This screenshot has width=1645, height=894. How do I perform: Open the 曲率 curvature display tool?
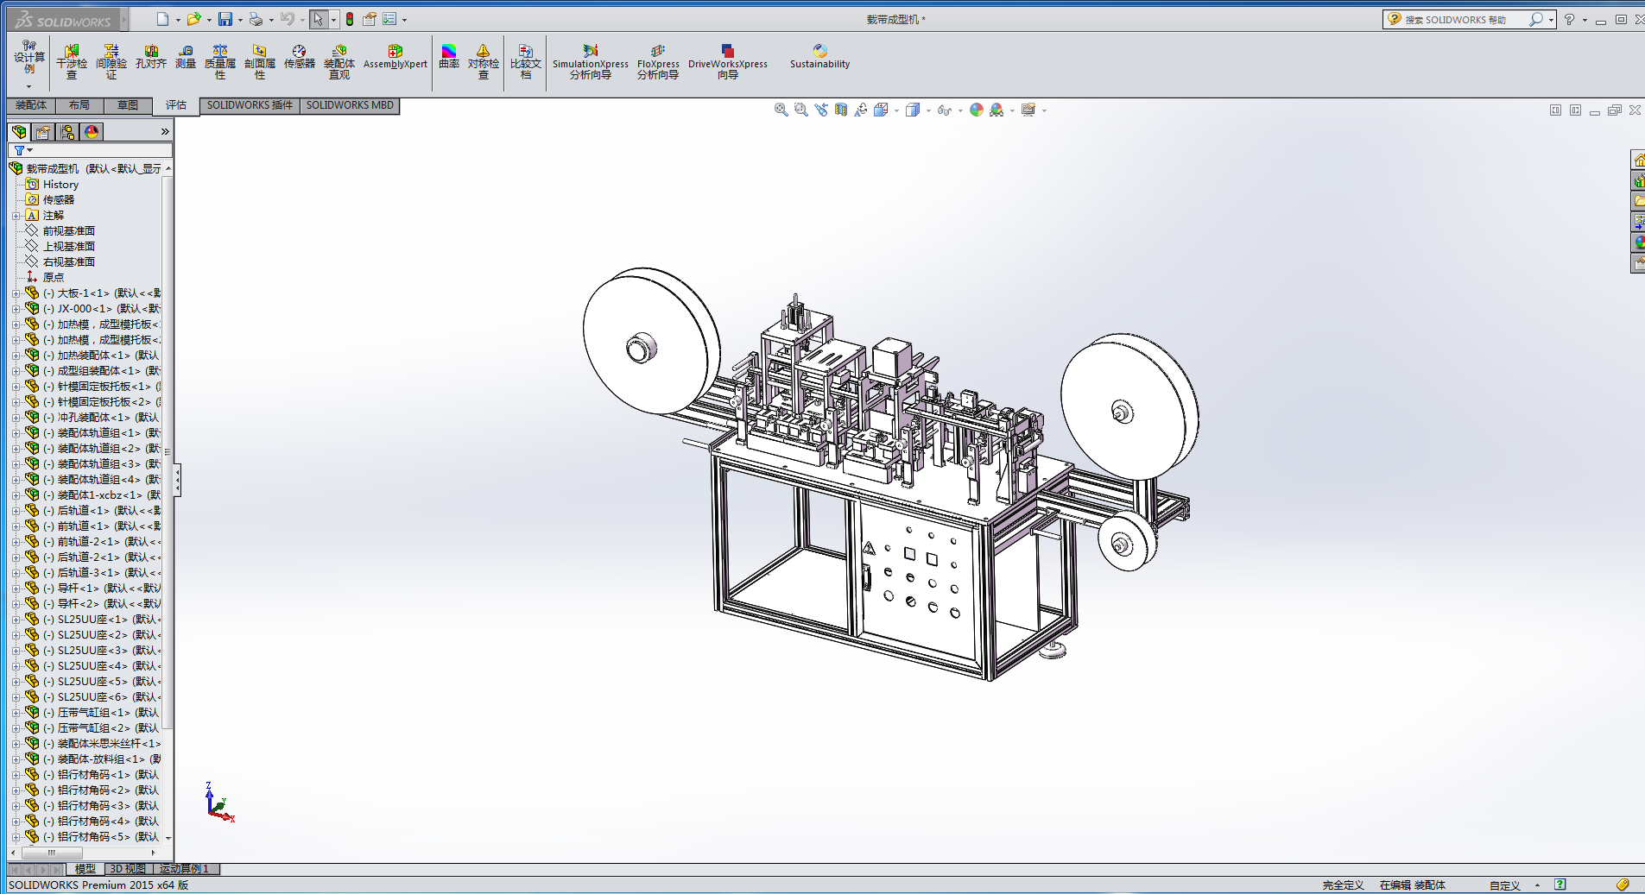[449, 57]
